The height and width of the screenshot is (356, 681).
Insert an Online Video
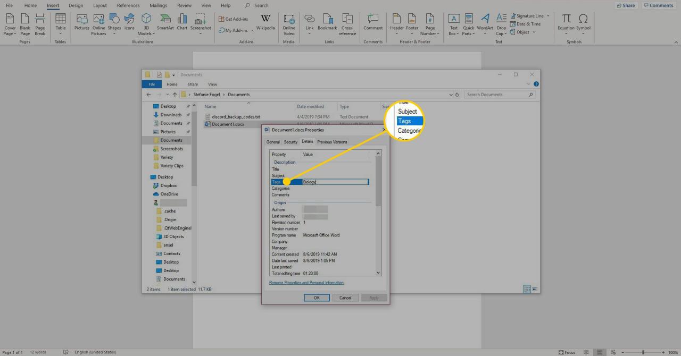289,25
